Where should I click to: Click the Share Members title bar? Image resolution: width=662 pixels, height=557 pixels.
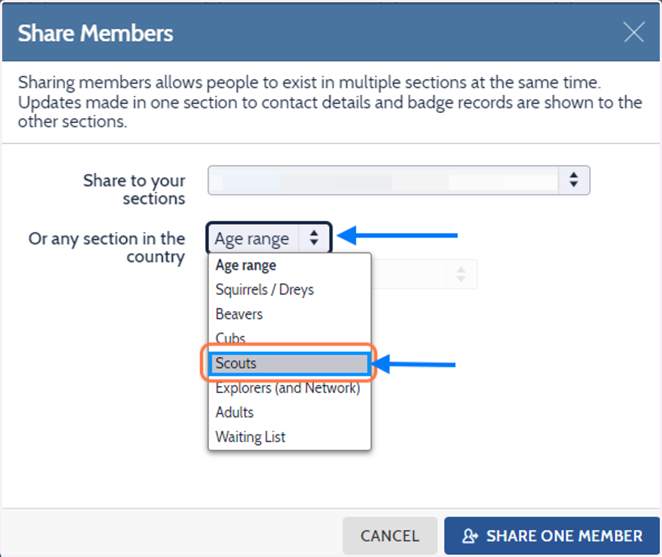331,33
